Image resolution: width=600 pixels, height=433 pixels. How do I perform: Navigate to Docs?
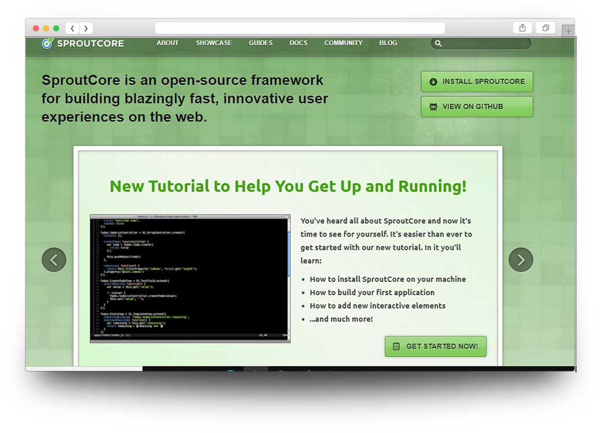tap(298, 43)
